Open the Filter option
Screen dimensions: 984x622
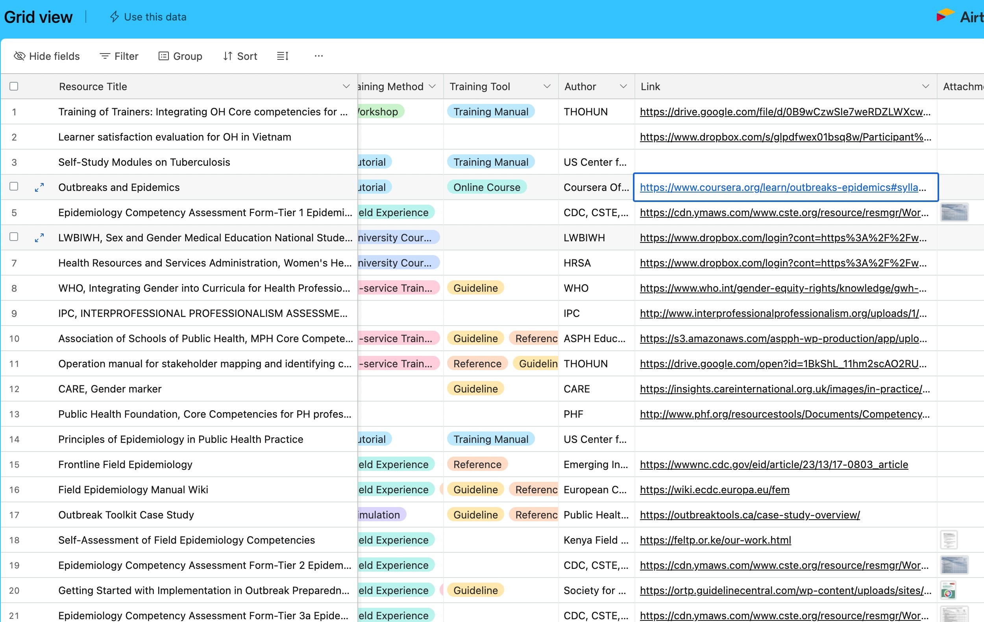click(119, 56)
